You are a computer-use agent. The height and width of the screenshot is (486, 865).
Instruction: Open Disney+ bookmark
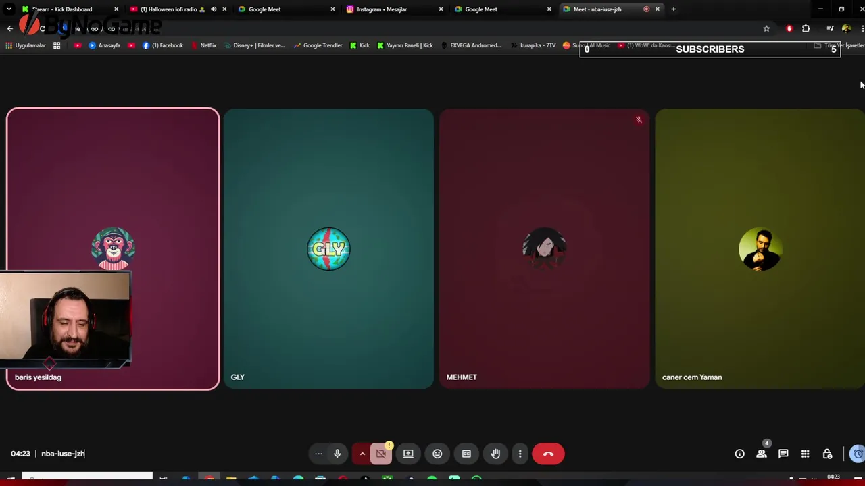pos(254,45)
